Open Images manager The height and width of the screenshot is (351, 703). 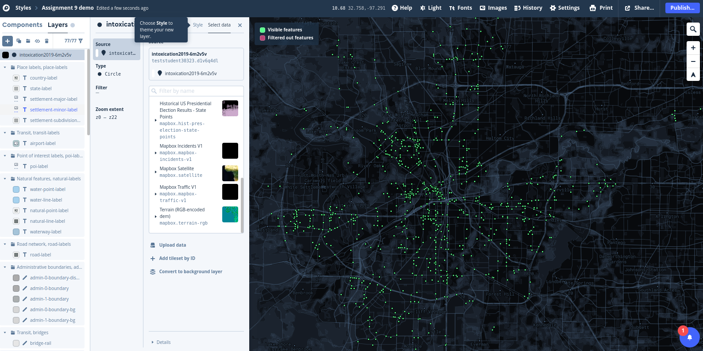(x=493, y=8)
